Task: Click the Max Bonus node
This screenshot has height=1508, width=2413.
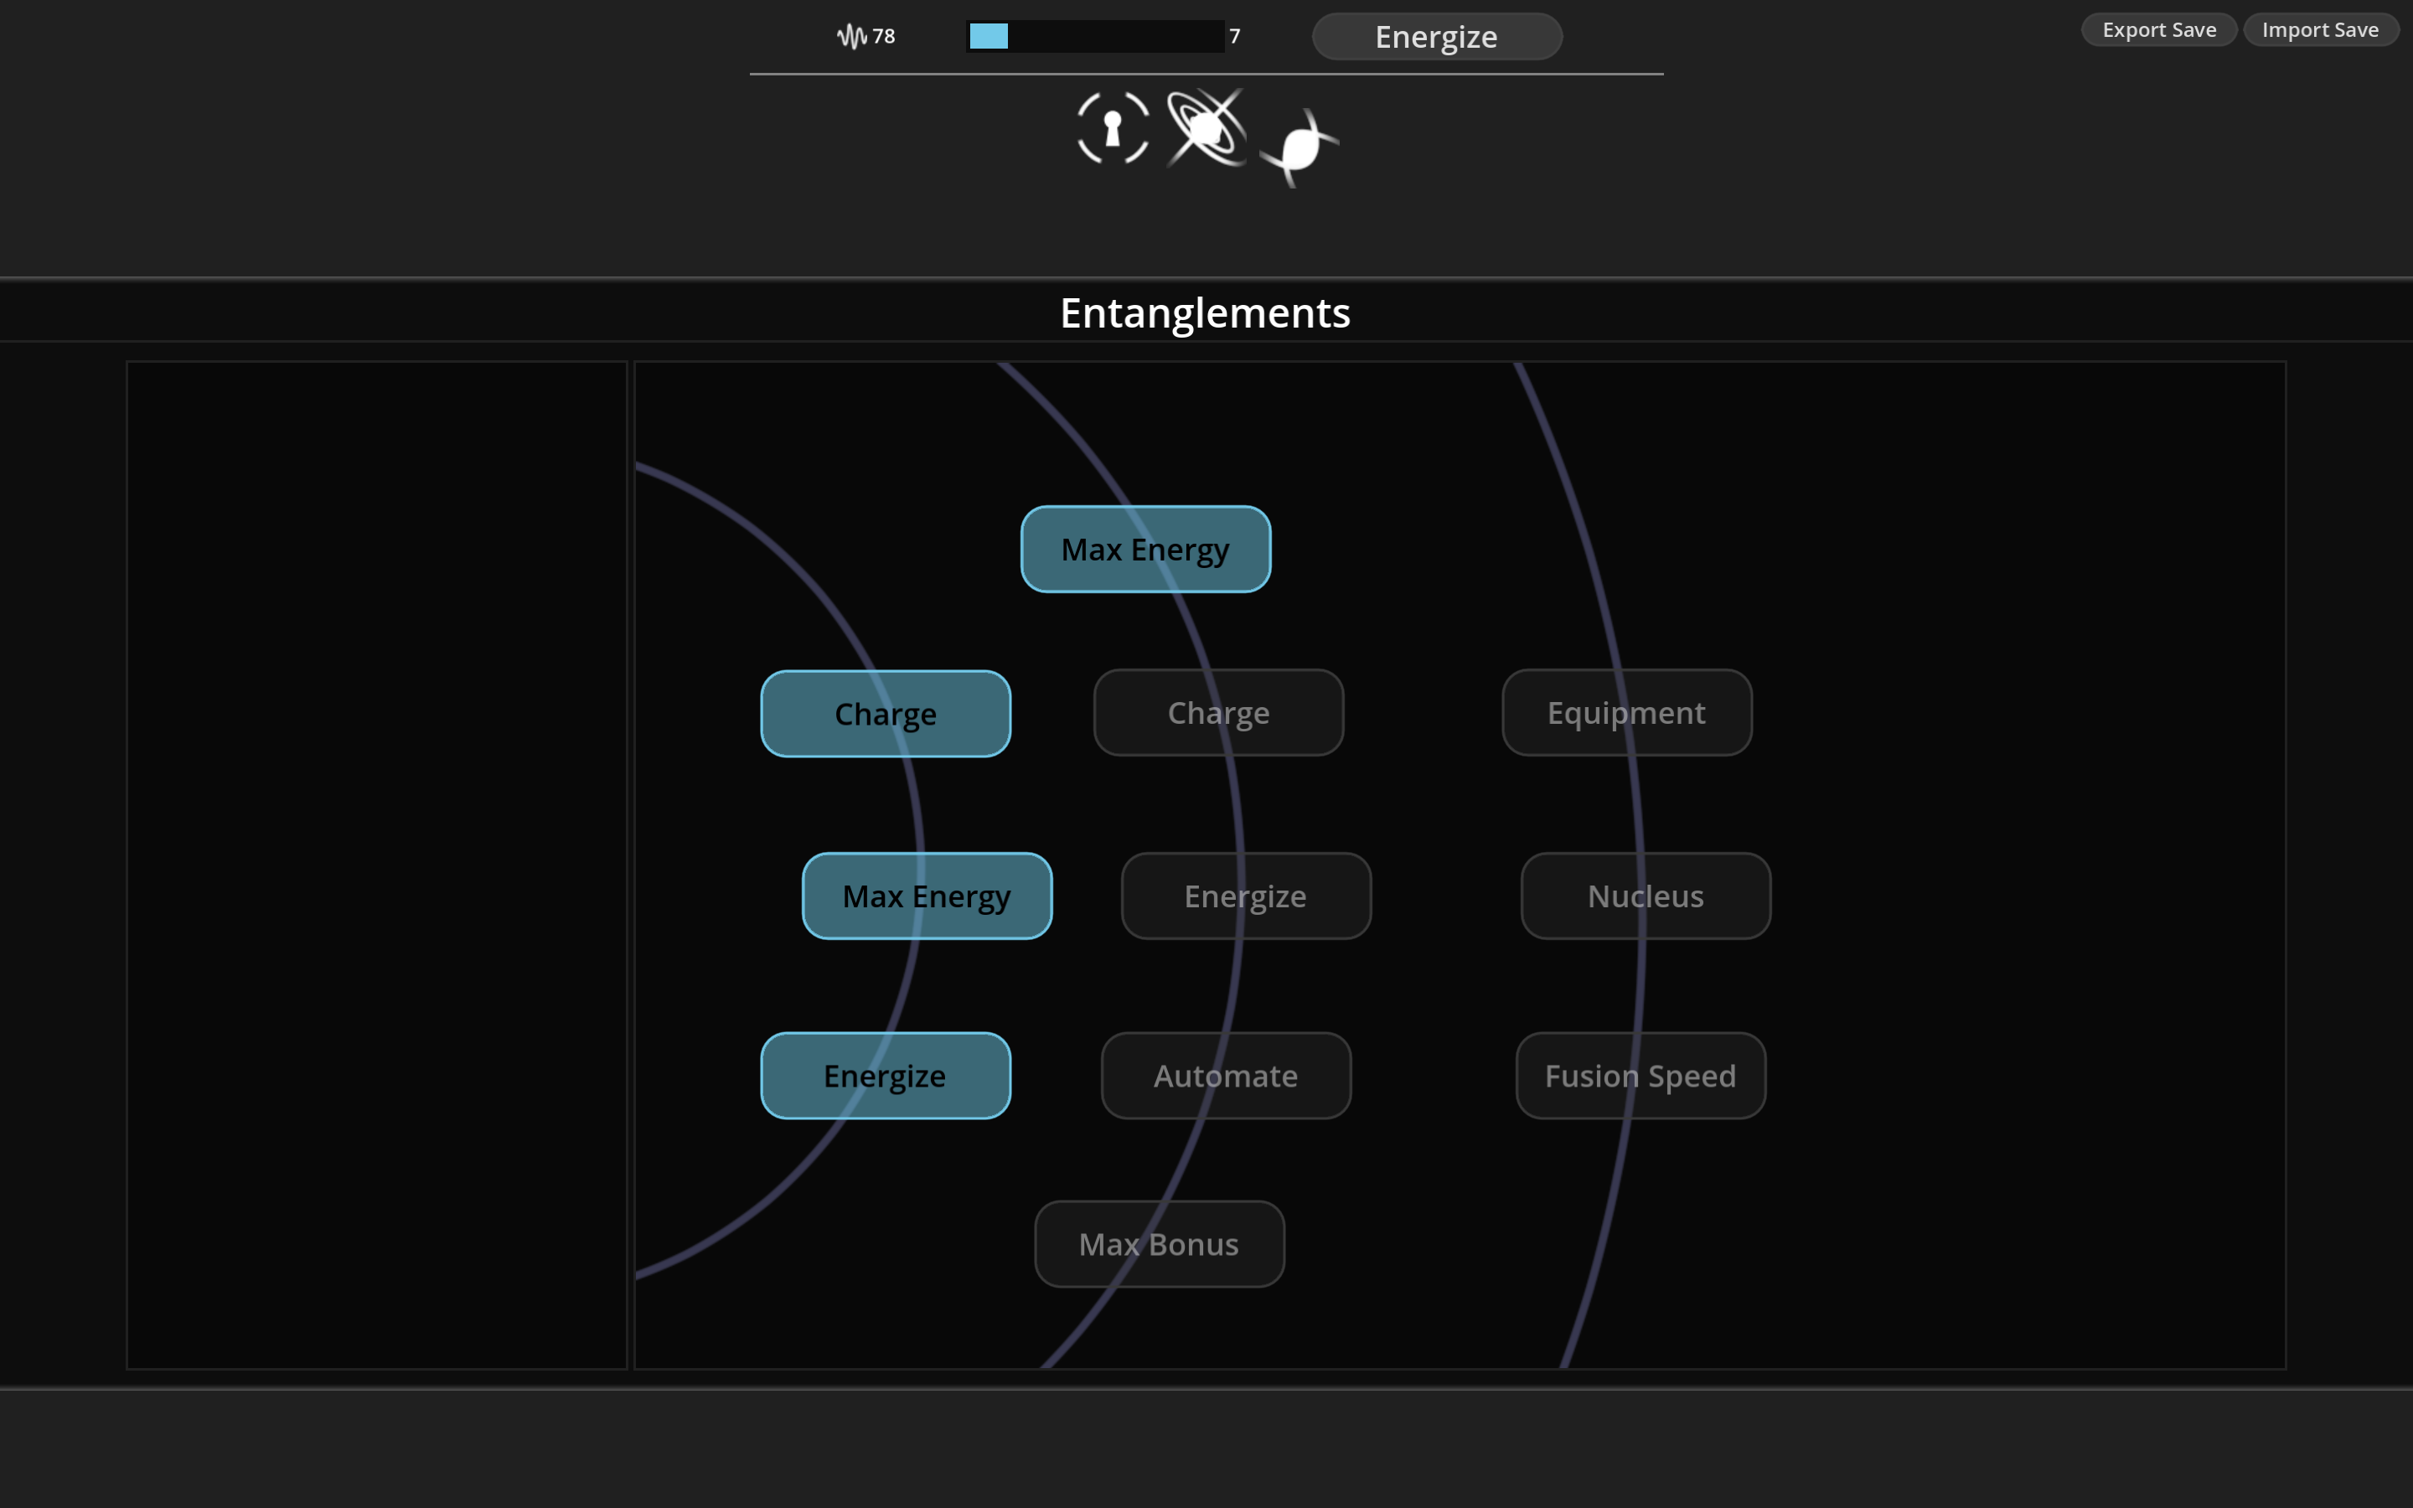Action: (x=1159, y=1245)
